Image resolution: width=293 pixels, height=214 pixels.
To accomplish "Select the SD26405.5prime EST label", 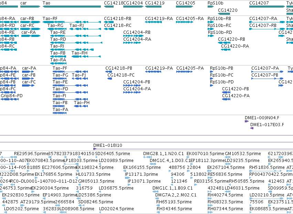I will point(113,154).
